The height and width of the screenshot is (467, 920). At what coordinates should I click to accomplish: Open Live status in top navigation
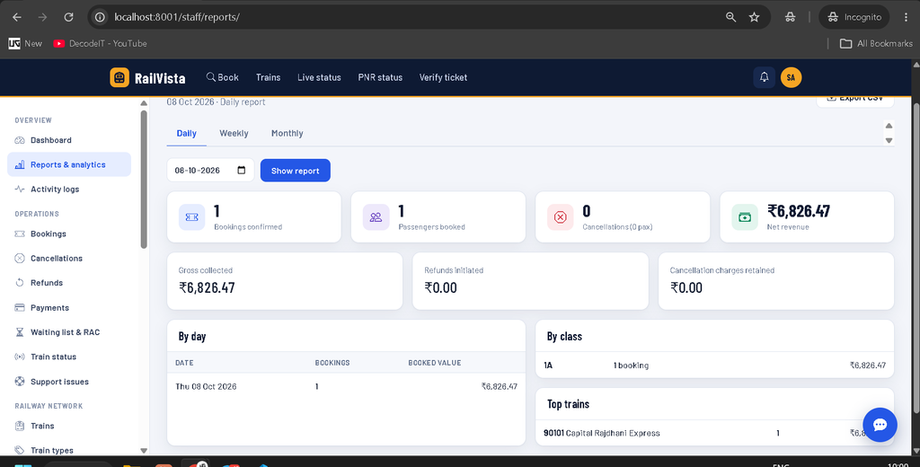pos(319,77)
